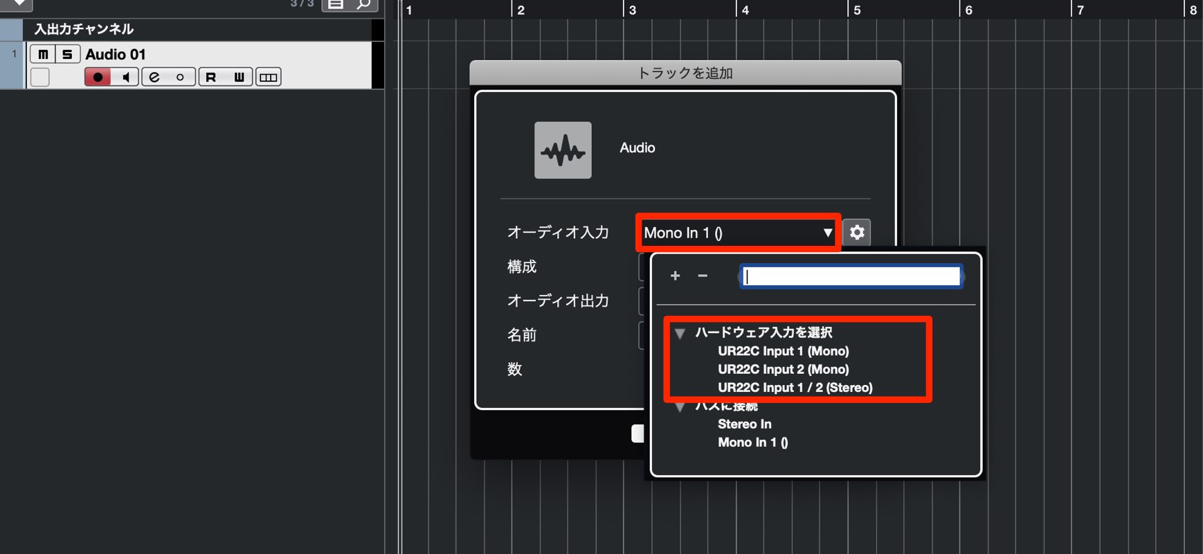
Task: Enable write automation on Audio 01
Action: (239, 77)
